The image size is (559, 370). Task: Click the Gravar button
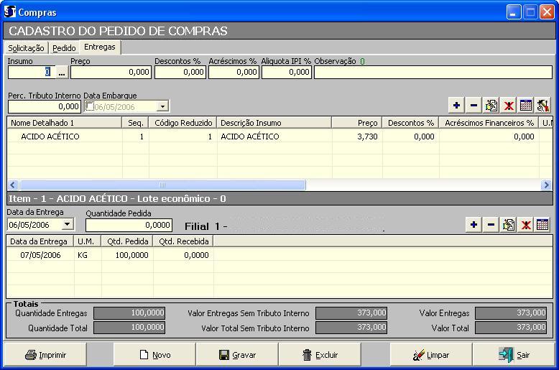click(x=237, y=355)
